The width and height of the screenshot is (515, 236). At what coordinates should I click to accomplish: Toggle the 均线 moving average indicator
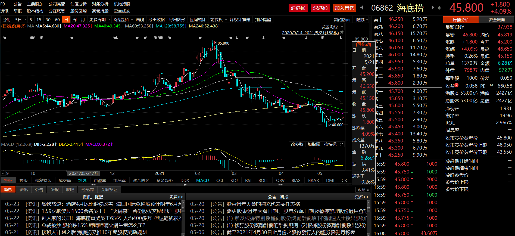click(x=82, y=180)
